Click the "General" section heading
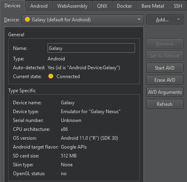 (16, 35)
